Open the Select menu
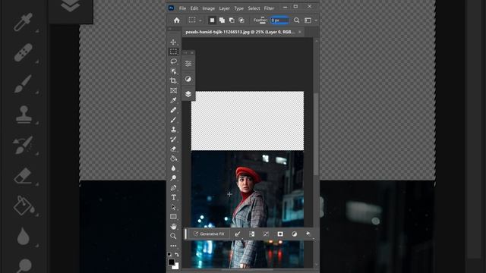Viewport: 486px width, 273px height. pos(254,8)
